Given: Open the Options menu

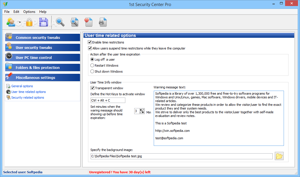Looking at the screenshot, I should pyautogui.click(x=29, y=12).
